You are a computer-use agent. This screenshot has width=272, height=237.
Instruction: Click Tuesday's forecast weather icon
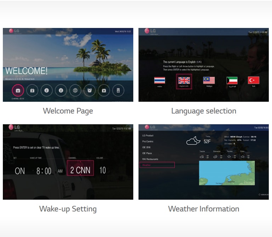[x=202, y=157]
